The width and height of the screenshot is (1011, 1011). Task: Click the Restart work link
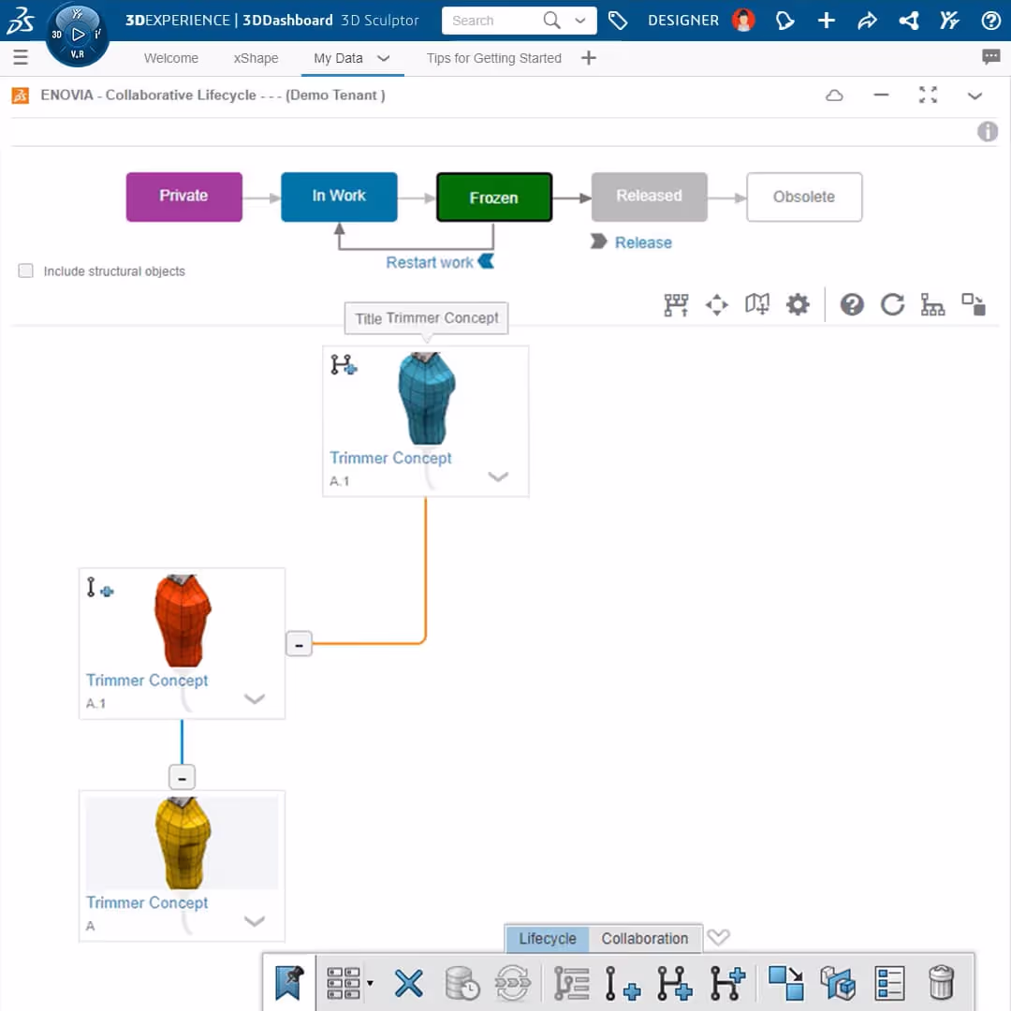430,262
